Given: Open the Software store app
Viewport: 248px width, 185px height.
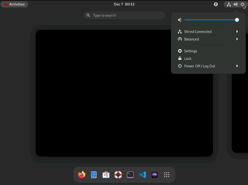Looking at the screenshot, I should point(106,175).
